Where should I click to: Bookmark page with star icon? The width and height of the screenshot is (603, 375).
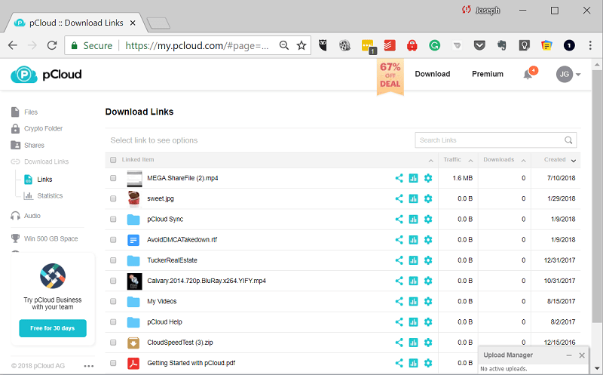(x=301, y=45)
